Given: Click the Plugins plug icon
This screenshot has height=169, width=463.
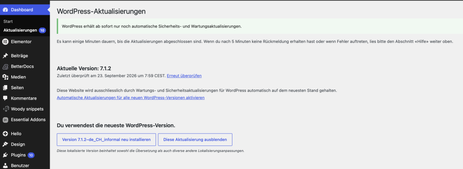Looking at the screenshot, I should coord(5,155).
